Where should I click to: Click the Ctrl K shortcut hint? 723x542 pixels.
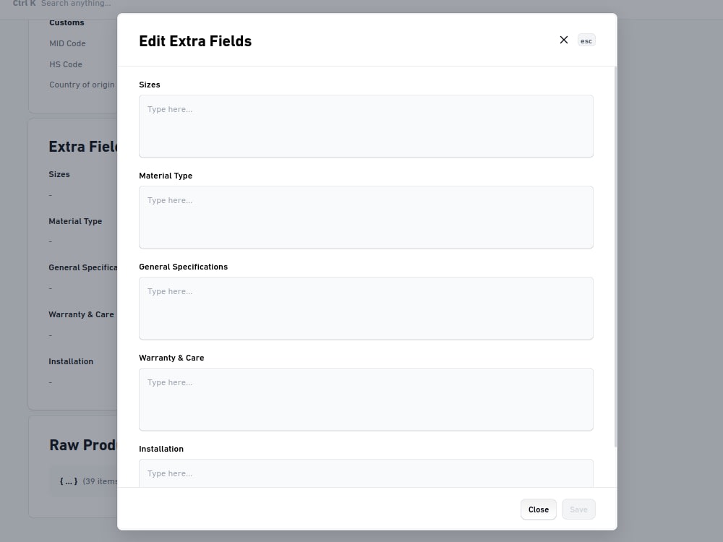coord(25,4)
